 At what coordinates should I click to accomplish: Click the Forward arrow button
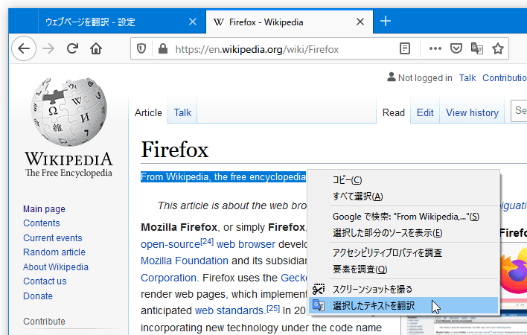(48, 48)
